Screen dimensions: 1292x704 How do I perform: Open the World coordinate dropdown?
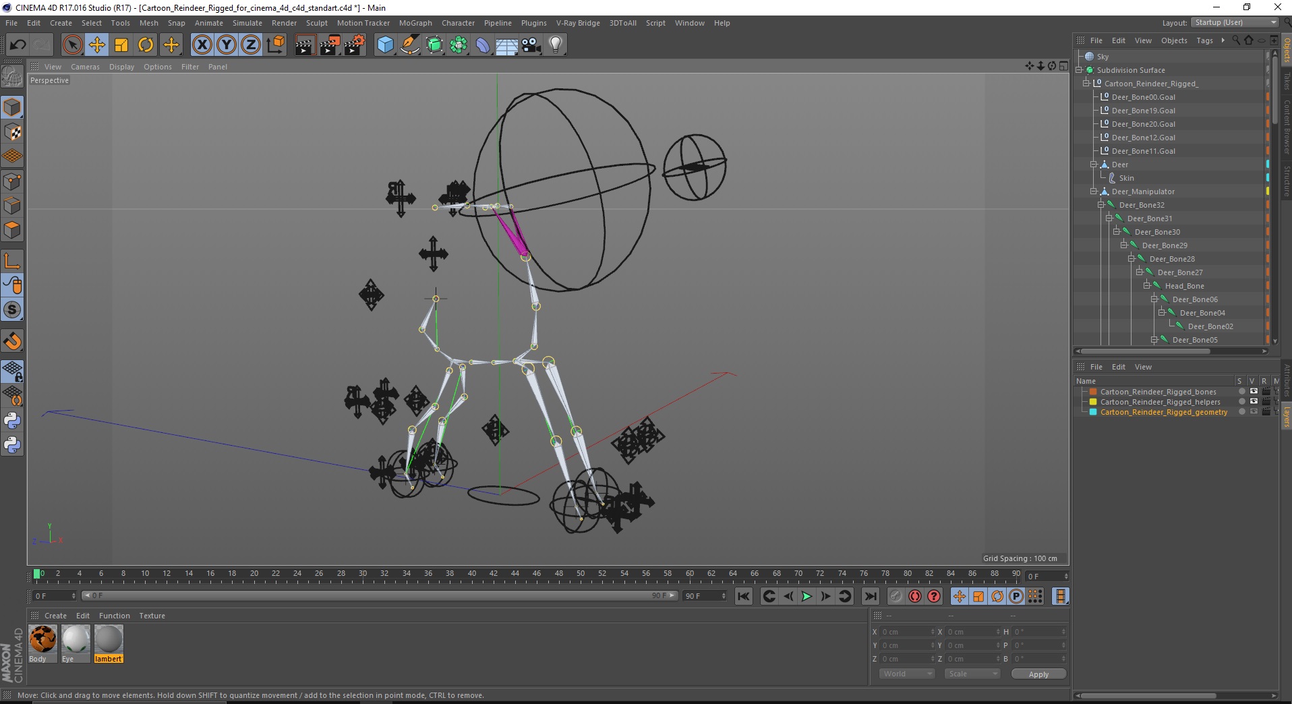pyautogui.click(x=907, y=674)
